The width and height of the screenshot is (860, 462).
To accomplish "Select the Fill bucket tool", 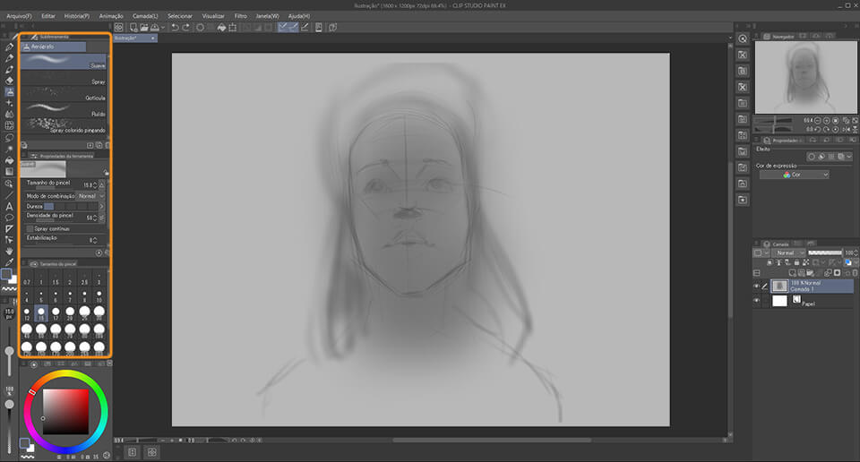I will [9, 160].
